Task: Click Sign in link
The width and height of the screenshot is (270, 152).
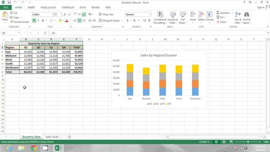Action: point(261,8)
